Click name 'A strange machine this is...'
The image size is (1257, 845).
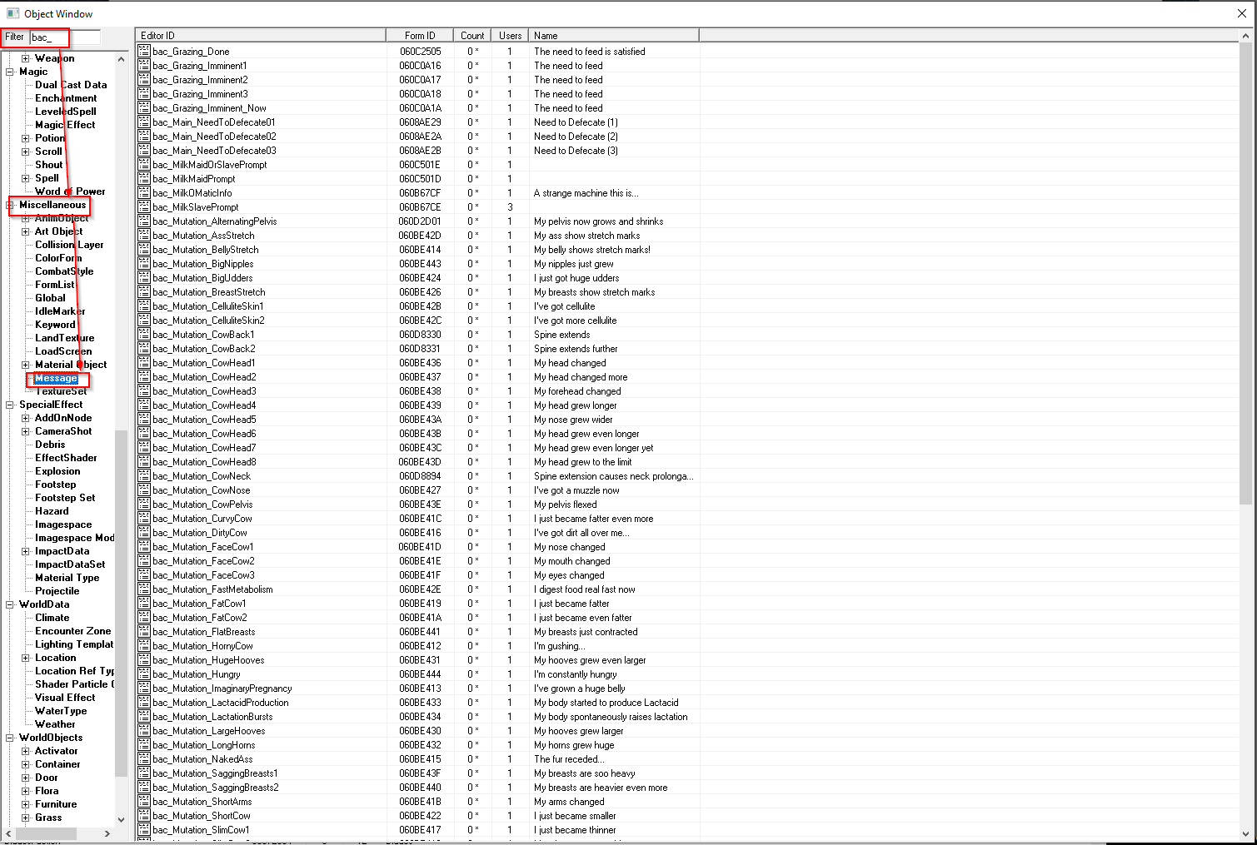[586, 193]
